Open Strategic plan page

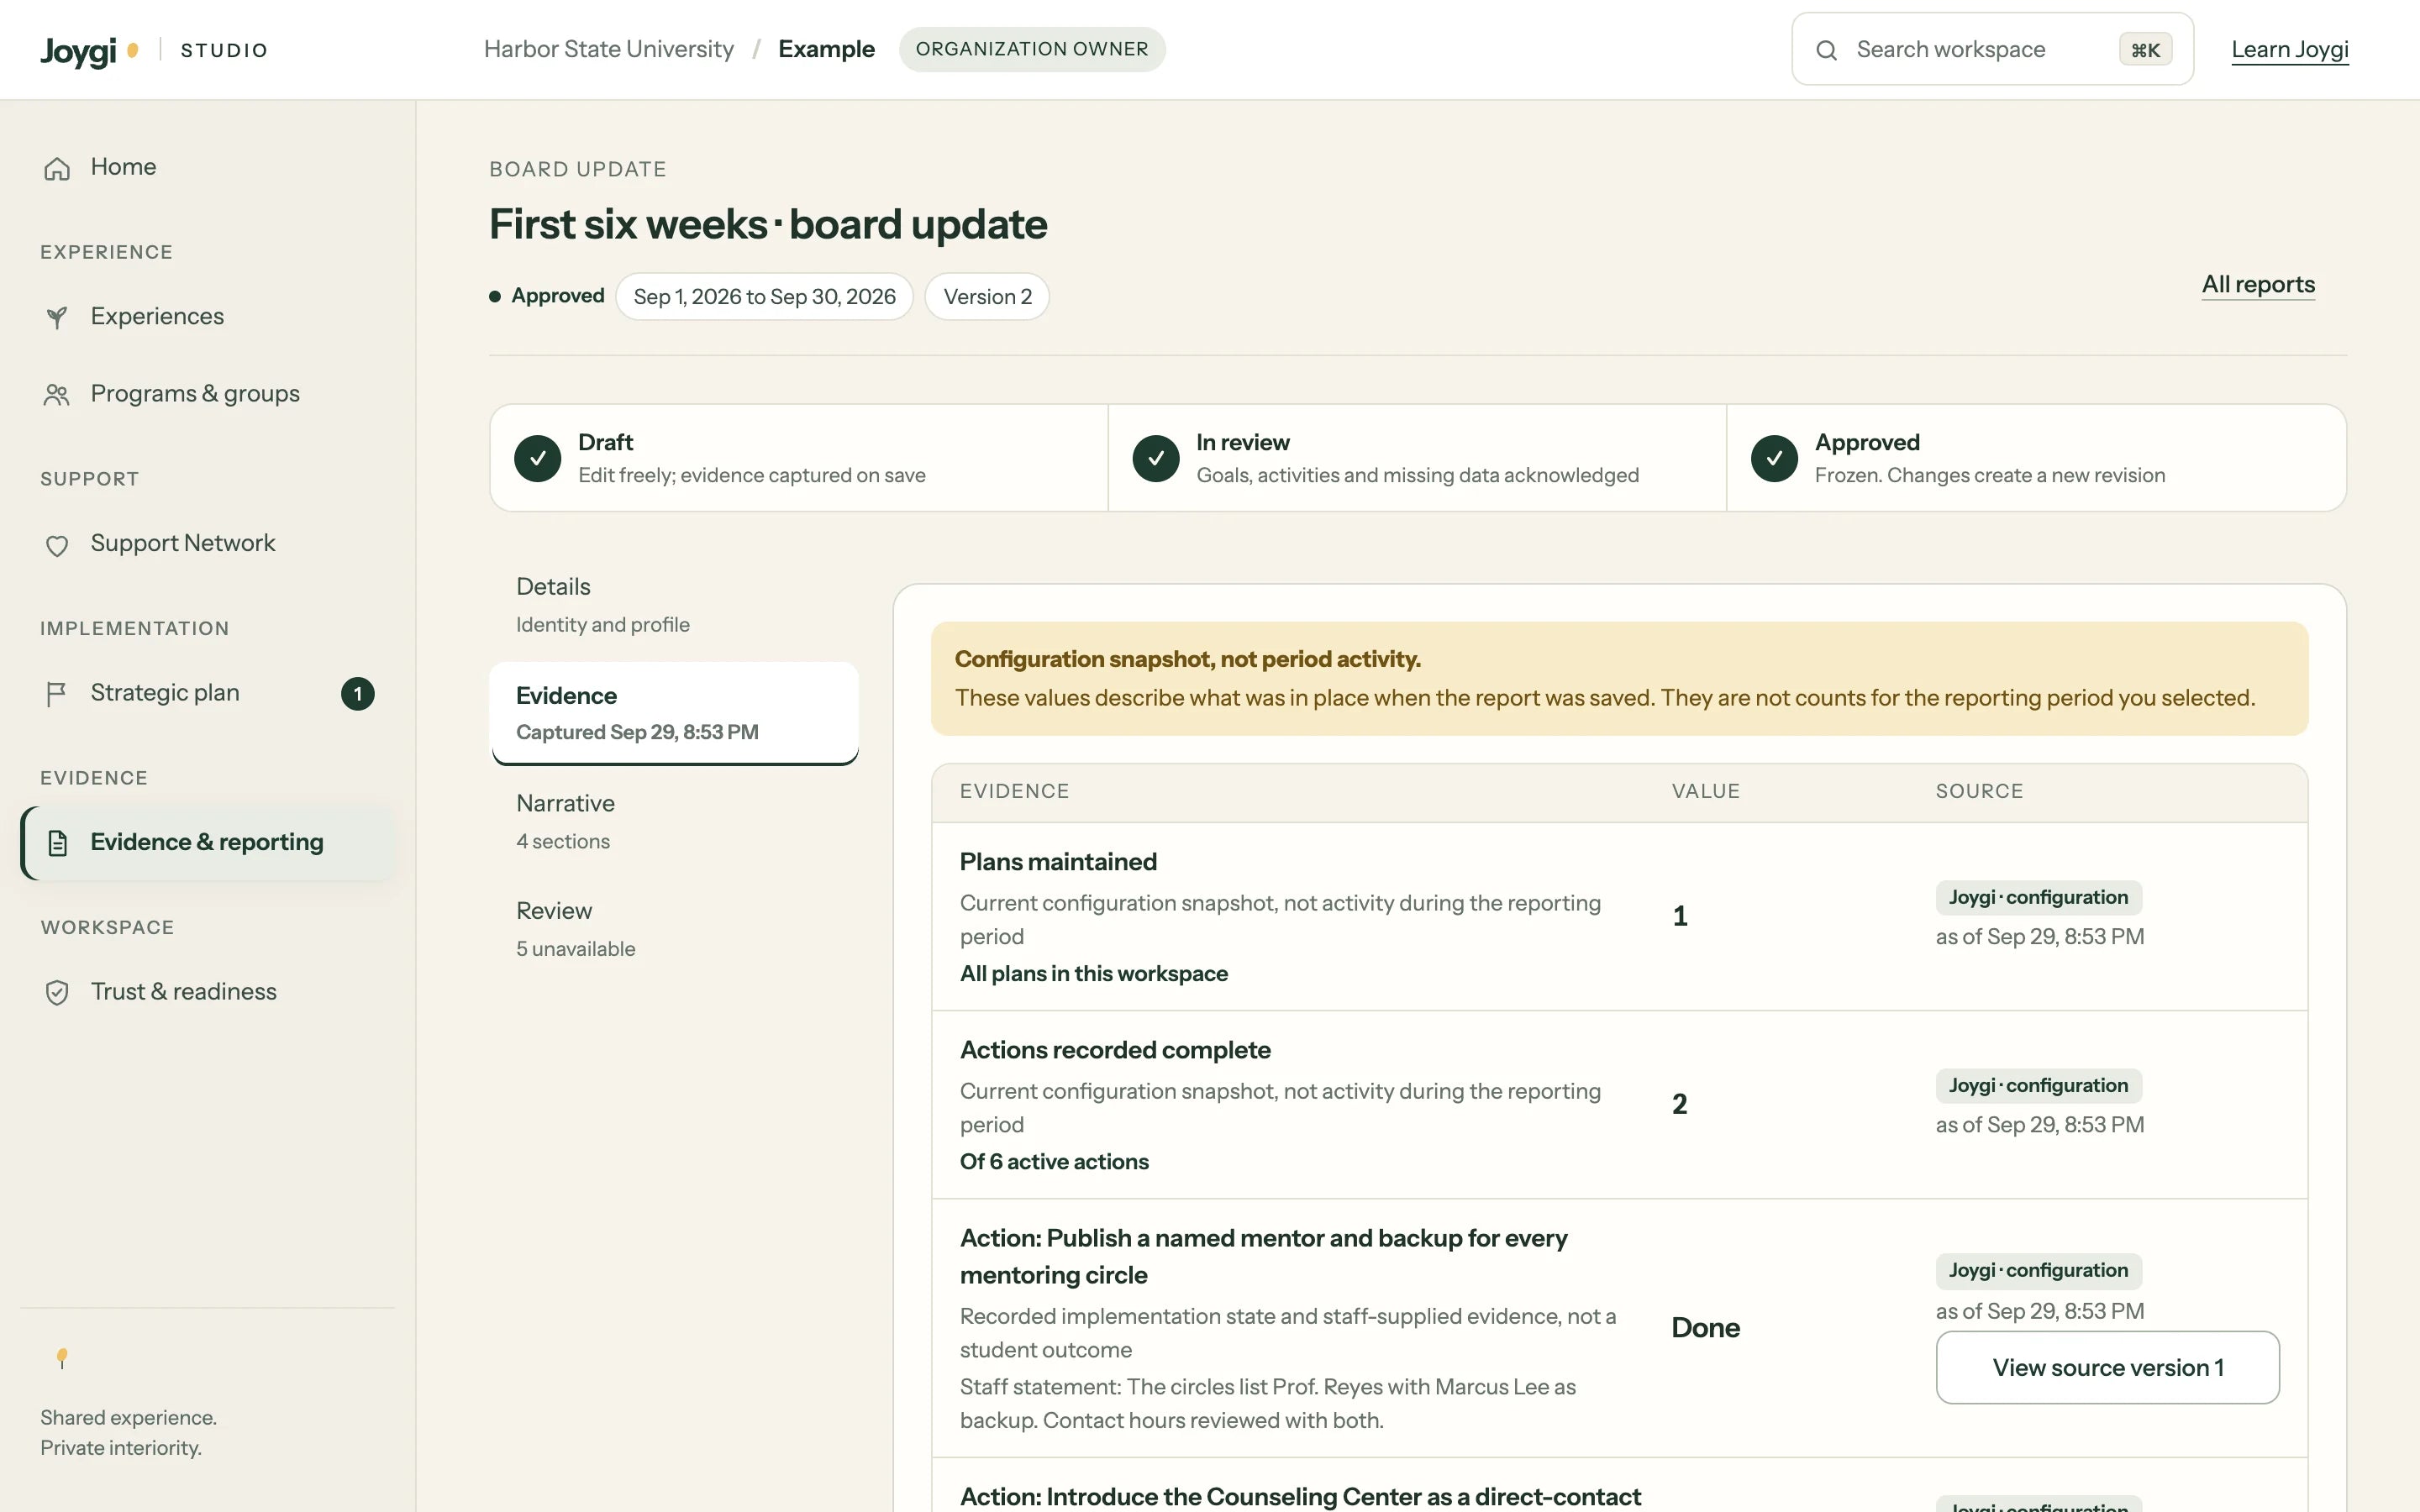coord(207,693)
